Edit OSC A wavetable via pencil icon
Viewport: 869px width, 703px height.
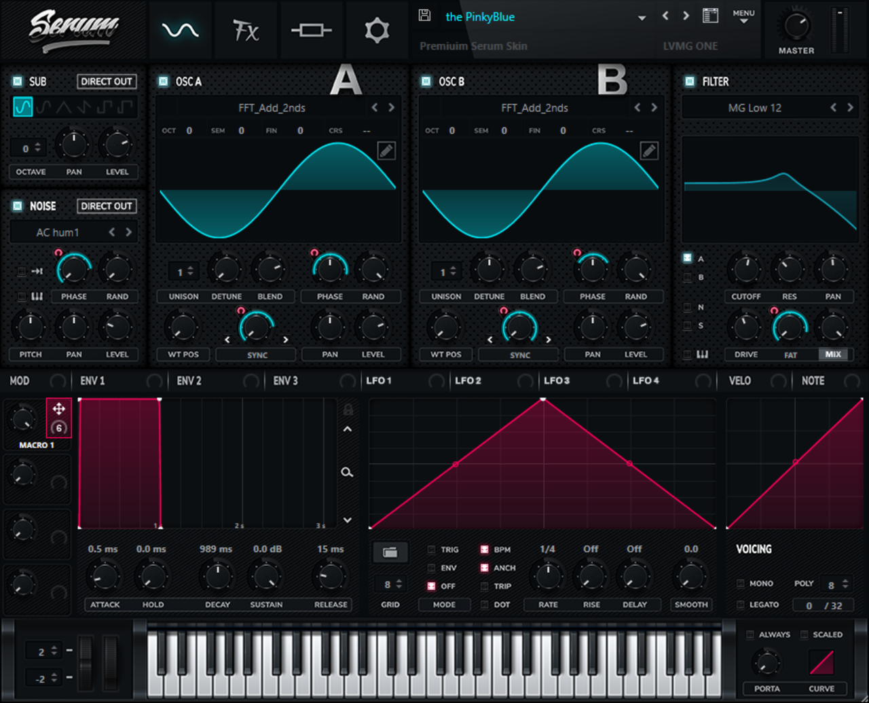tap(386, 151)
